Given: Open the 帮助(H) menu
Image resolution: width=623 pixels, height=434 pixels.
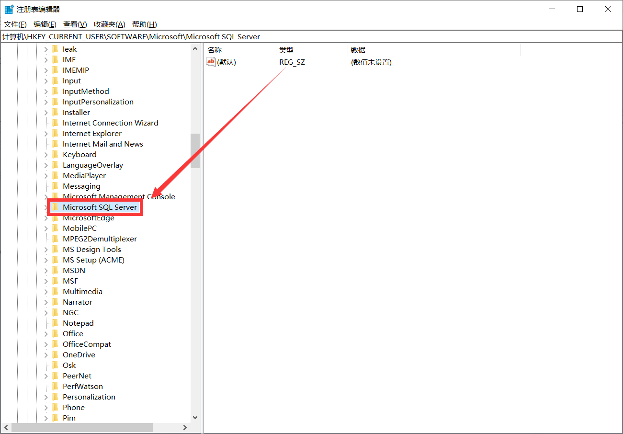Looking at the screenshot, I should click(x=145, y=24).
